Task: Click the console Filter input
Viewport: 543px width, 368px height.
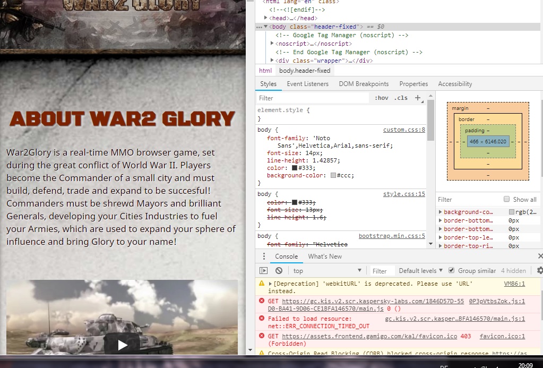Action: (x=381, y=271)
